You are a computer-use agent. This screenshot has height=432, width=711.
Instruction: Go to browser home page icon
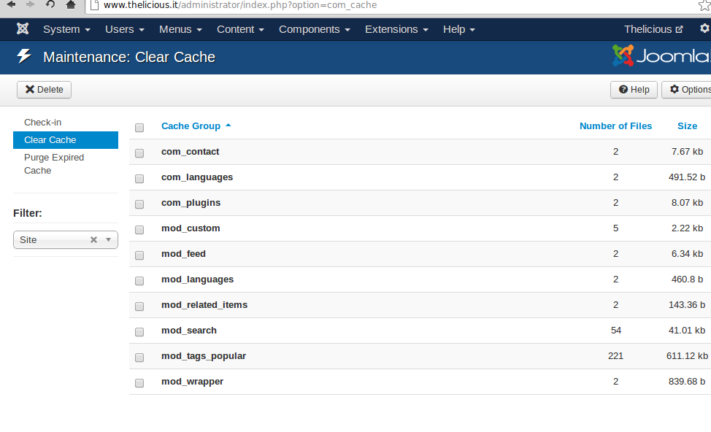pyautogui.click(x=70, y=4)
